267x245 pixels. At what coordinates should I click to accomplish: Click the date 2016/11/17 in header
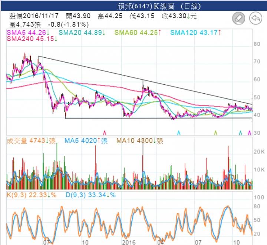[41, 16]
